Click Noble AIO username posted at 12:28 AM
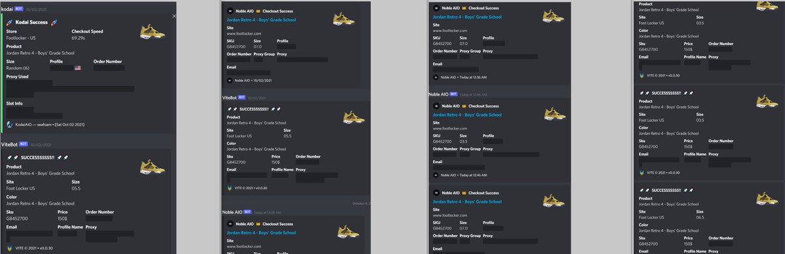The image size is (785, 254). point(233,212)
